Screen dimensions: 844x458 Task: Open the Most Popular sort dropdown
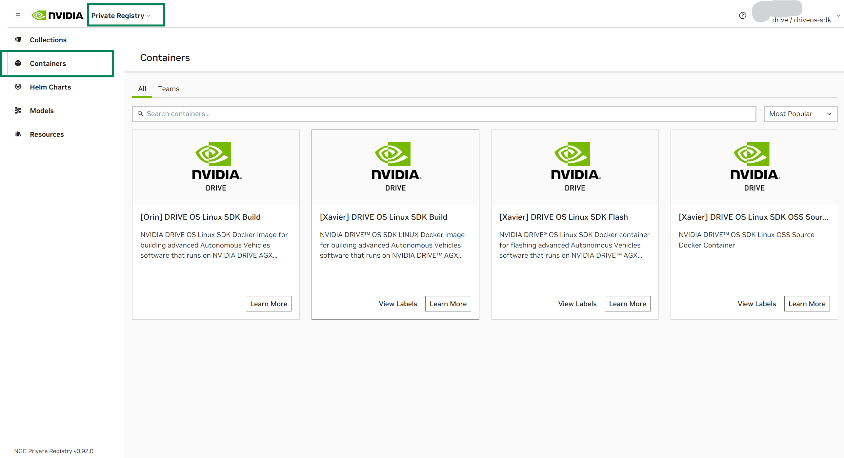[x=801, y=113]
